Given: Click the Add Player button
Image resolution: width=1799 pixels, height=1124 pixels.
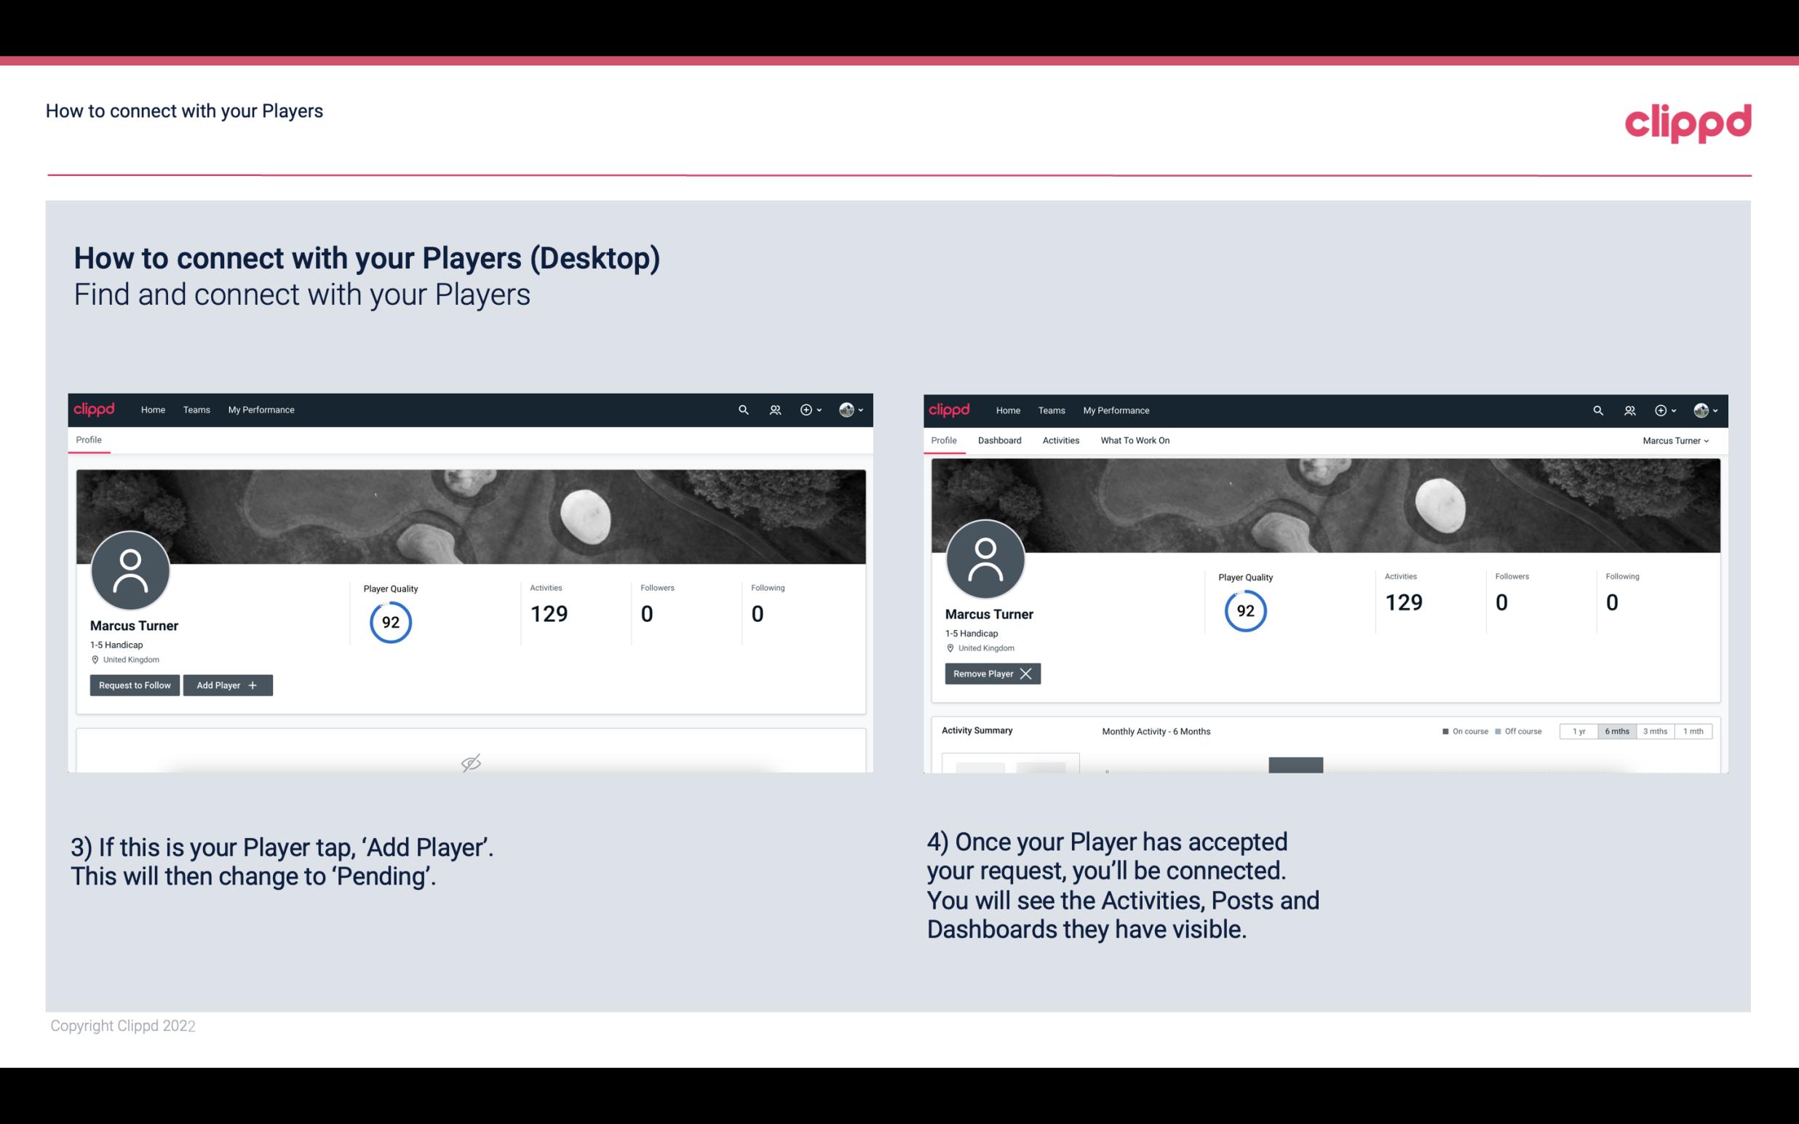Looking at the screenshot, I should 228,684.
